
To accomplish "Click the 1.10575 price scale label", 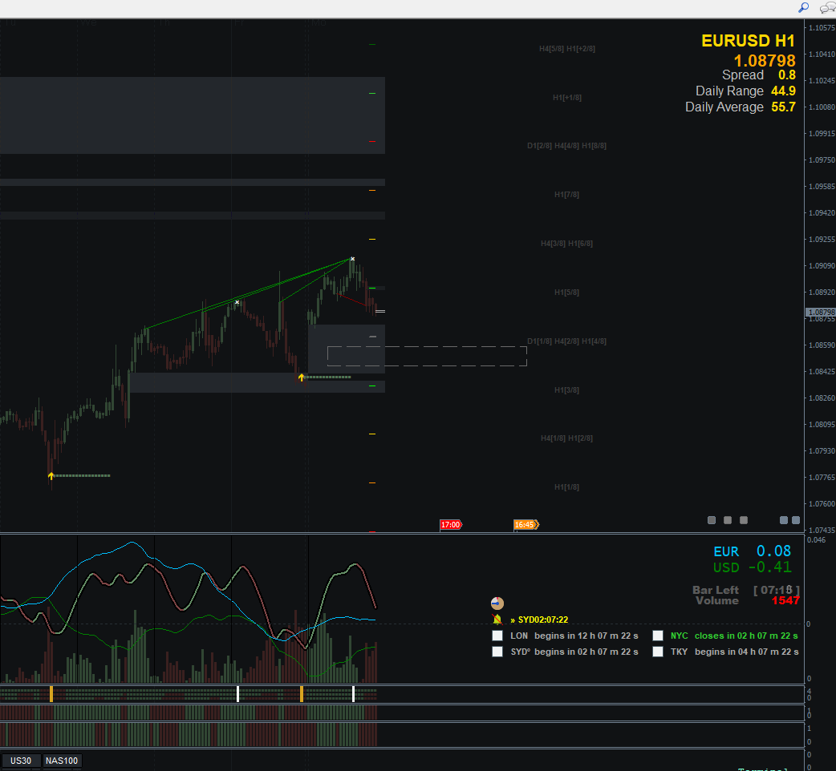I will 822,28.
